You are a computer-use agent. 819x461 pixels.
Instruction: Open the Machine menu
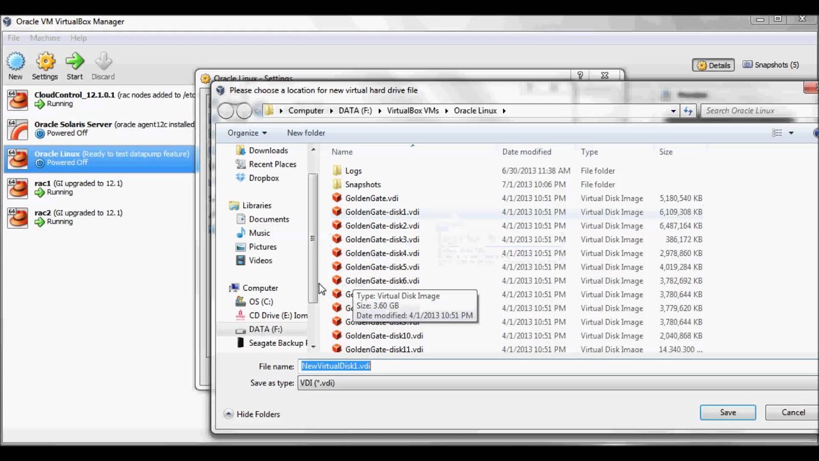pos(45,38)
